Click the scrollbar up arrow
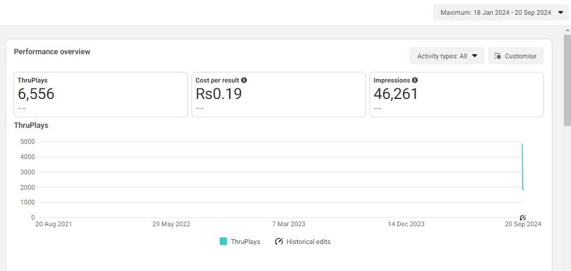Screen dimensions: 571x271 (567, 30)
